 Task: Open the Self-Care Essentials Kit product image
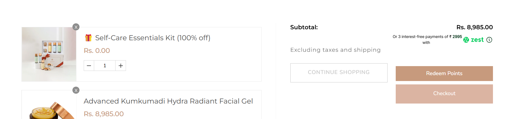coord(49,54)
